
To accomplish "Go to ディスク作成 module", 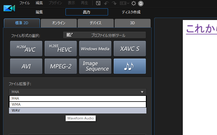I will (131, 12).
